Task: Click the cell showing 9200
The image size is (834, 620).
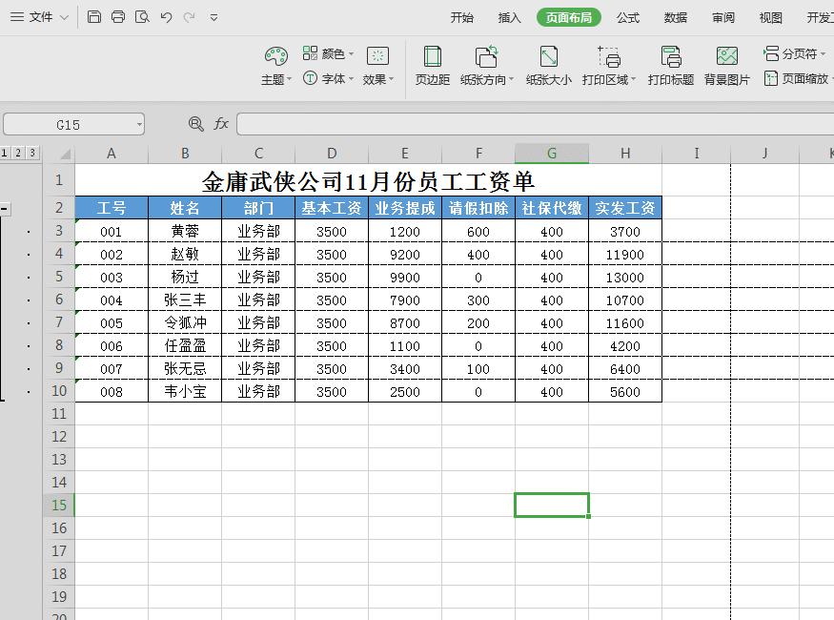Action: click(x=405, y=254)
